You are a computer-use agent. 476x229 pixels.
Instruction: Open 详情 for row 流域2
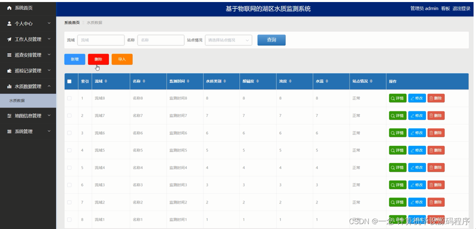click(398, 202)
